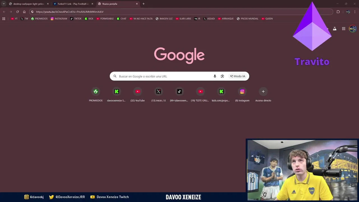Open the TIKTOK bookmark

[76, 19]
